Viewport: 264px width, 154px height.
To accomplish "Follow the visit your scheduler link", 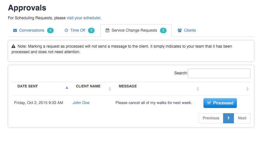I will click(83, 18).
